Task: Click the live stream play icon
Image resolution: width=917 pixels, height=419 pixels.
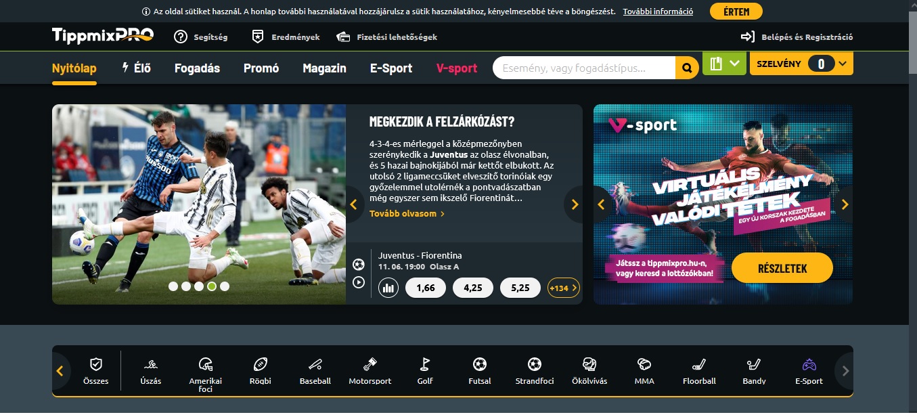Action: tap(359, 282)
